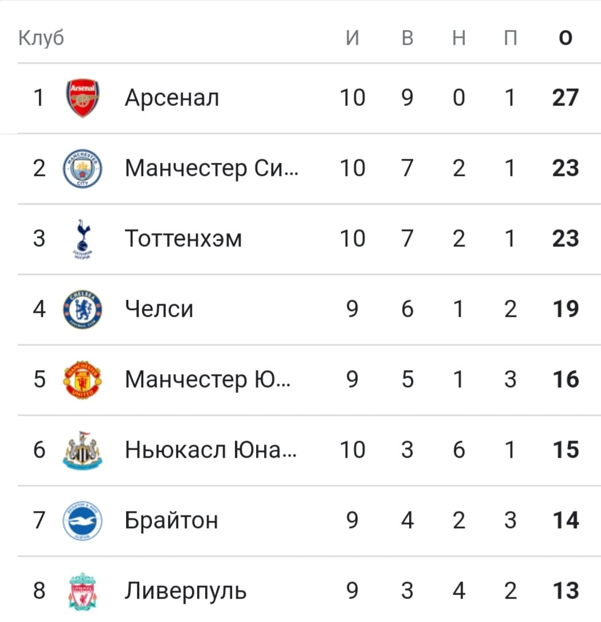Click Arsenal's 27 points value

565,97
